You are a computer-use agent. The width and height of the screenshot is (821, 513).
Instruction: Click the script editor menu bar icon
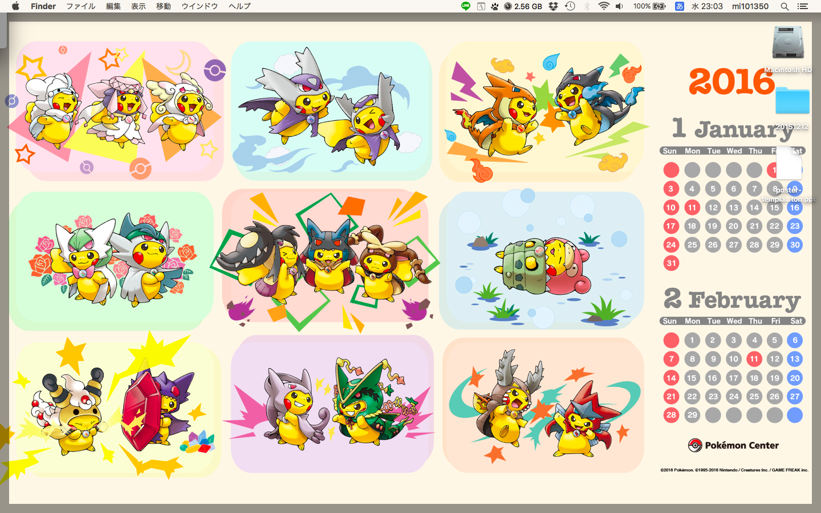(481, 6)
